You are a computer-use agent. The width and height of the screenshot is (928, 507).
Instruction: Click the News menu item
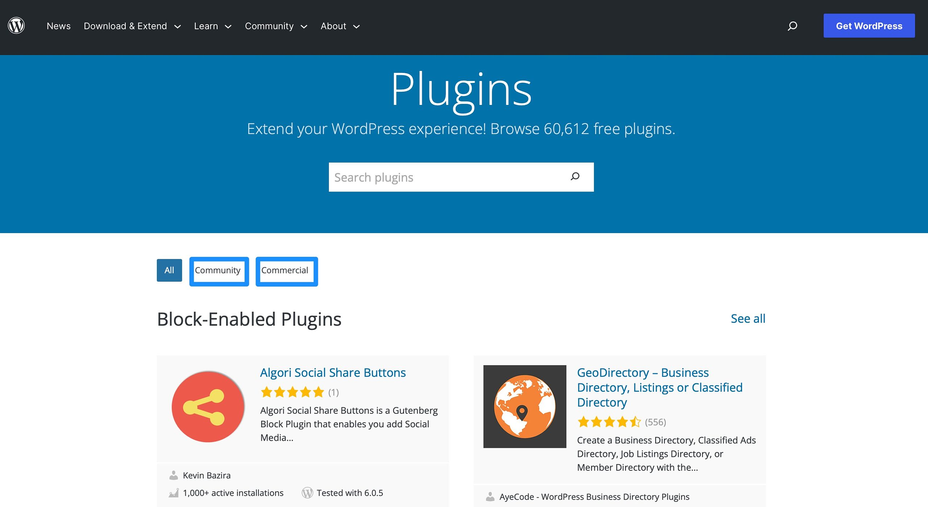click(x=59, y=25)
